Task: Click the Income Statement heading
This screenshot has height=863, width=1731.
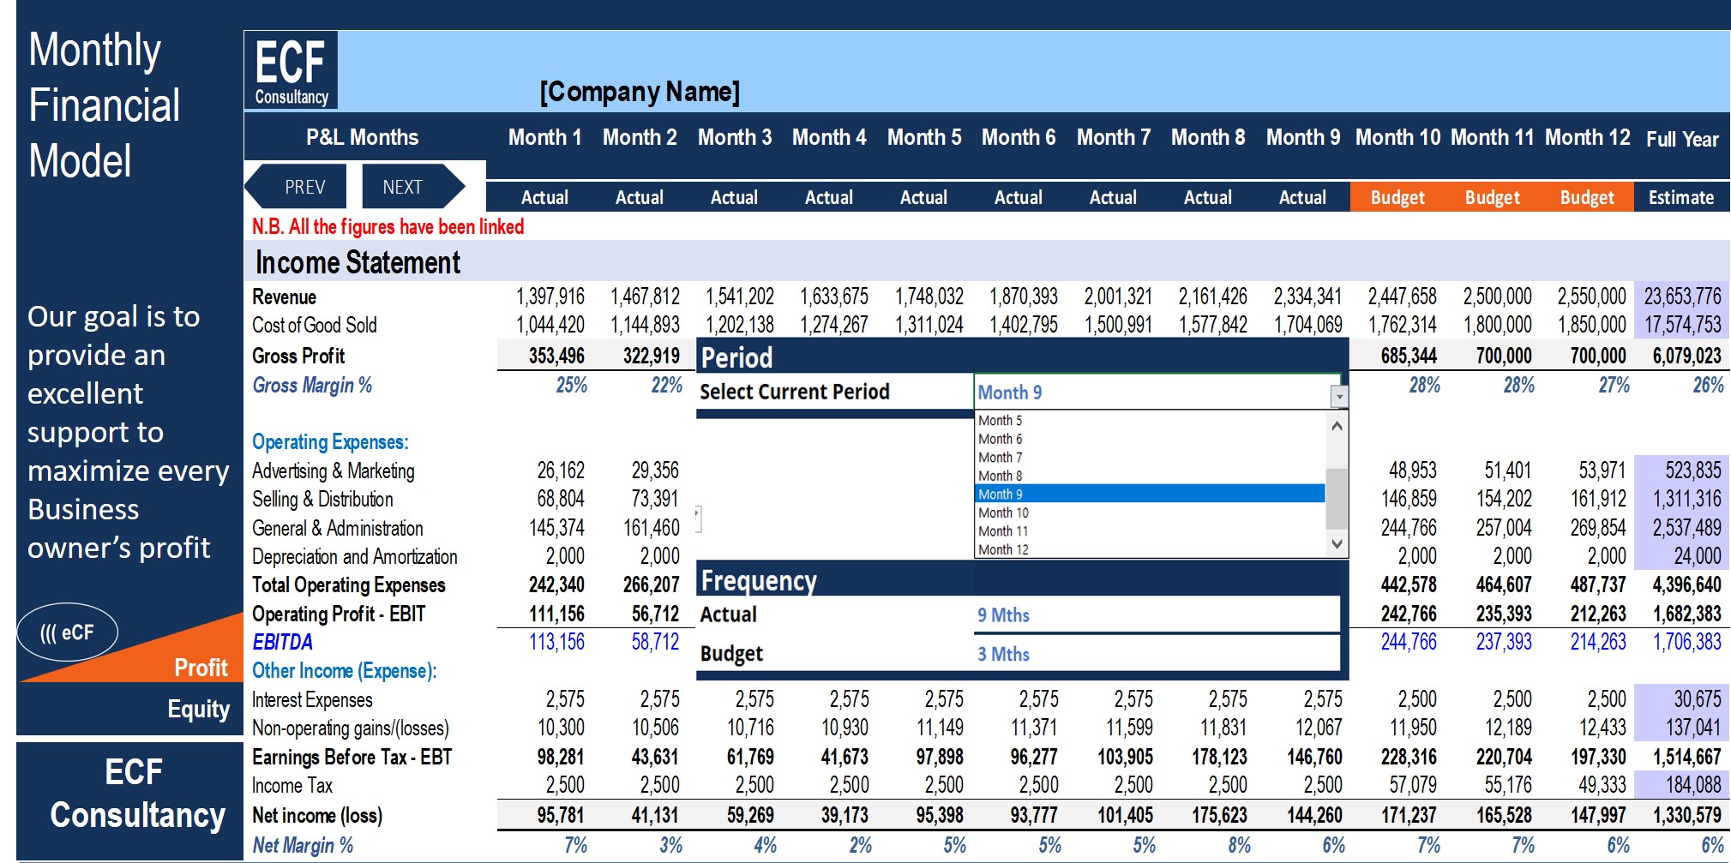Action: (358, 262)
